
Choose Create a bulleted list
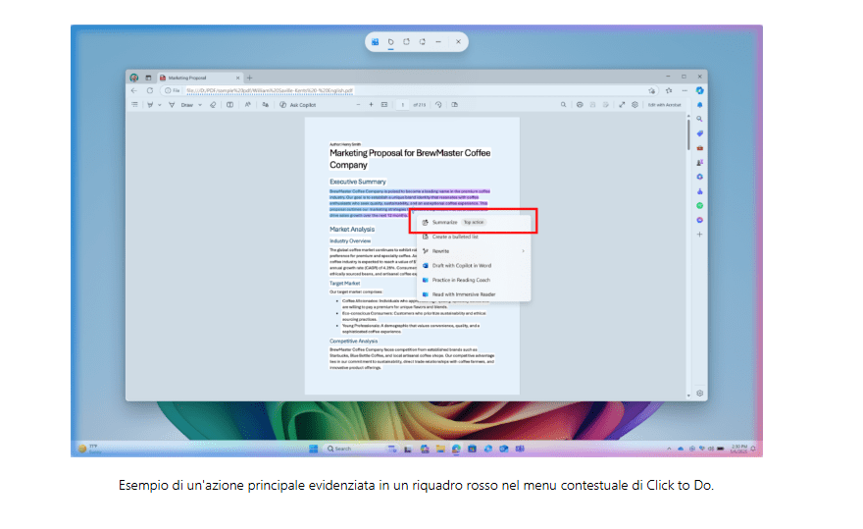(474, 237)
